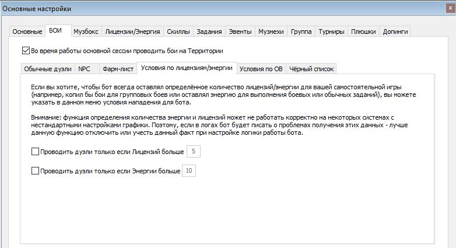This screenshot has height=248, width=456.
Task: Switch to the Эвенты tab
Action: pos(240,32)
